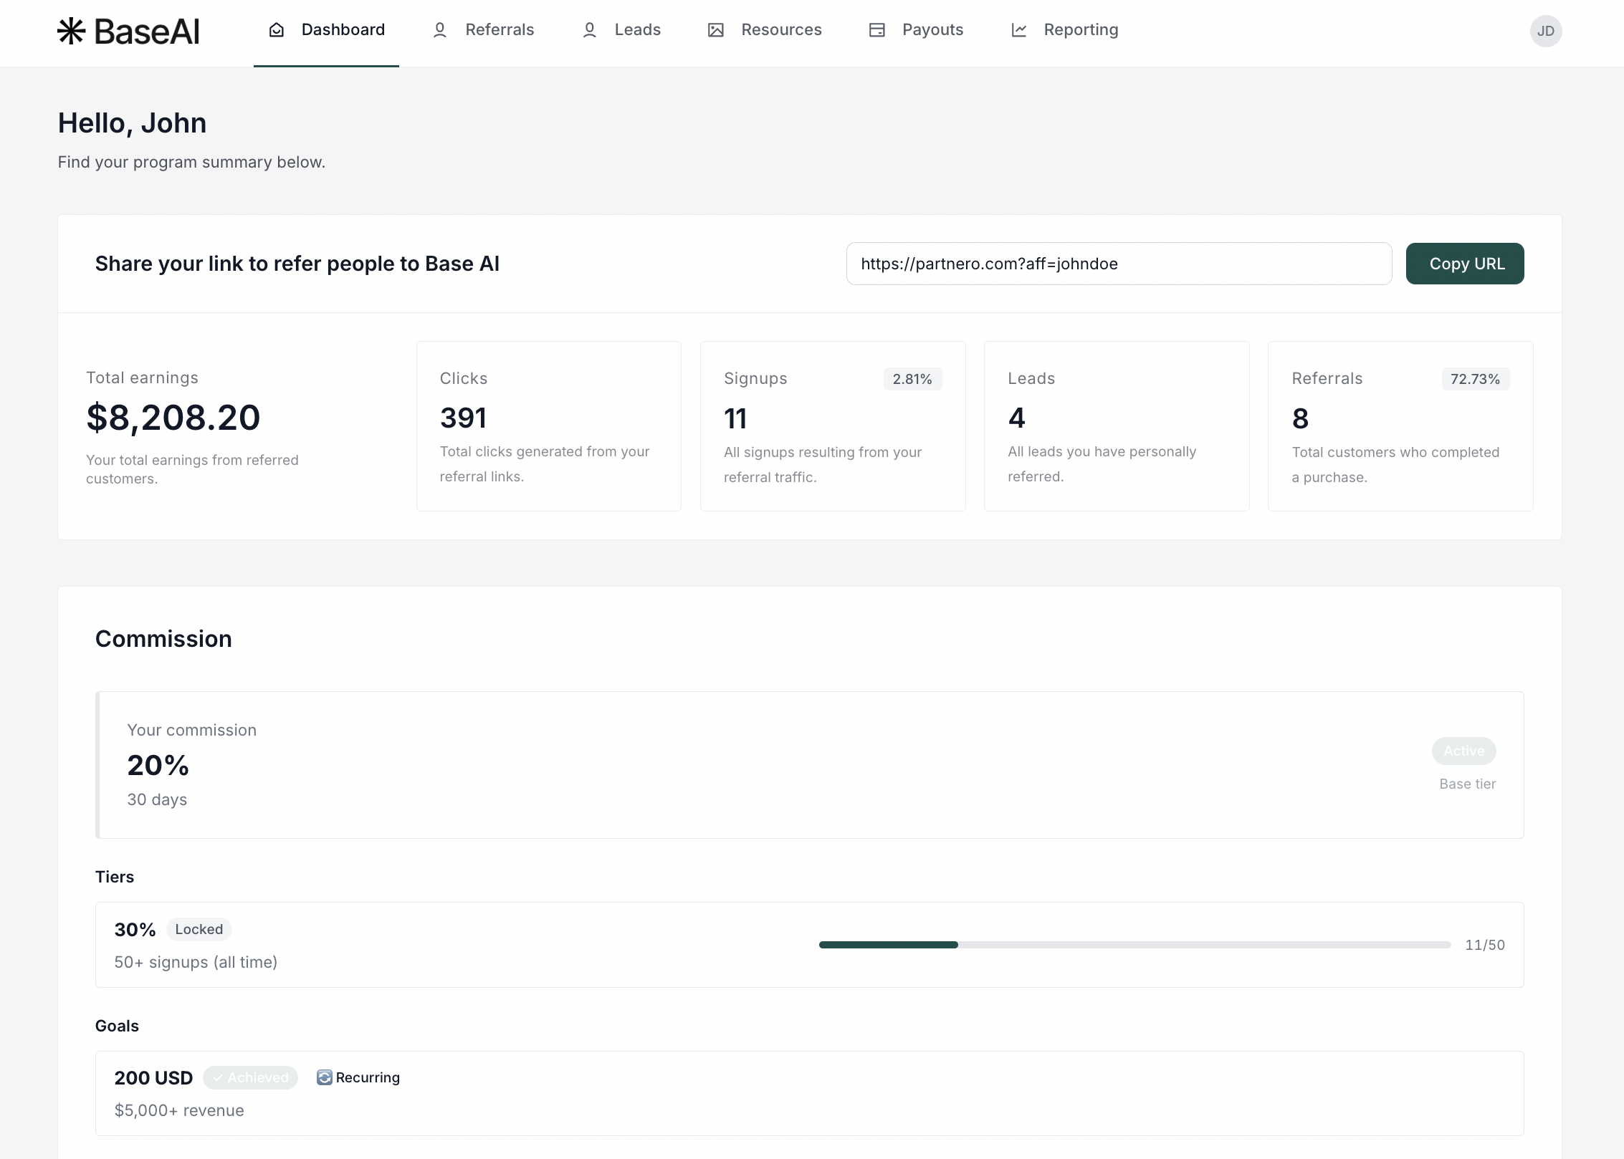The height and width of the screenshot is (1159, 1624).
Task: Click the Active commission status badge
Action: (x=1463, y=751)
